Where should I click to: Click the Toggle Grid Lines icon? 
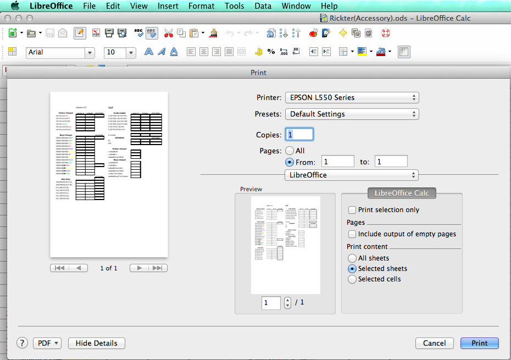404,52
